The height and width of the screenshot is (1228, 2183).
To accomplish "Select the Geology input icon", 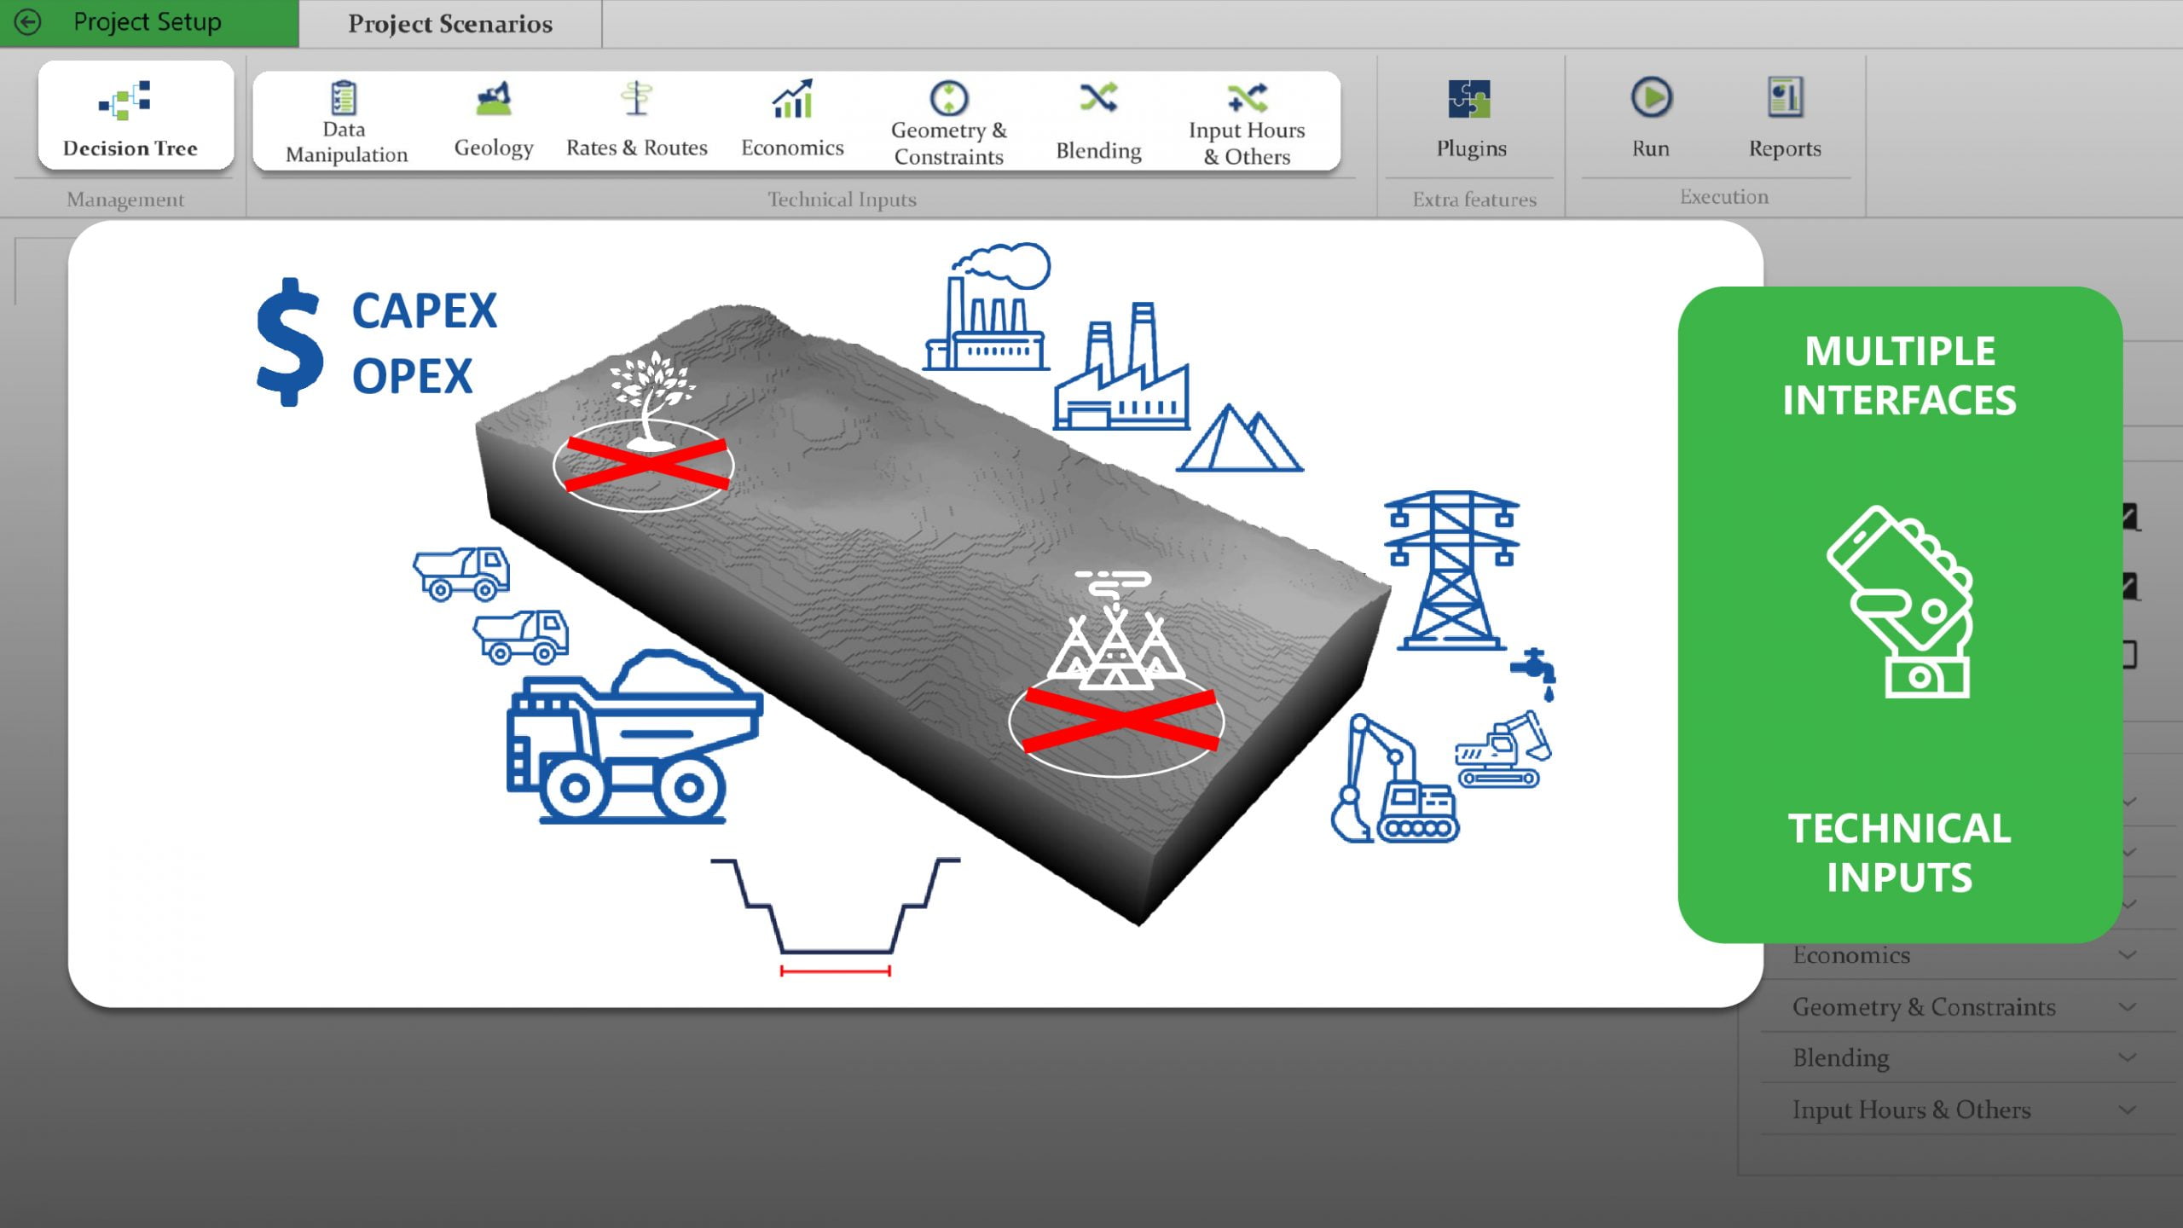I will [x=493, y=99].
